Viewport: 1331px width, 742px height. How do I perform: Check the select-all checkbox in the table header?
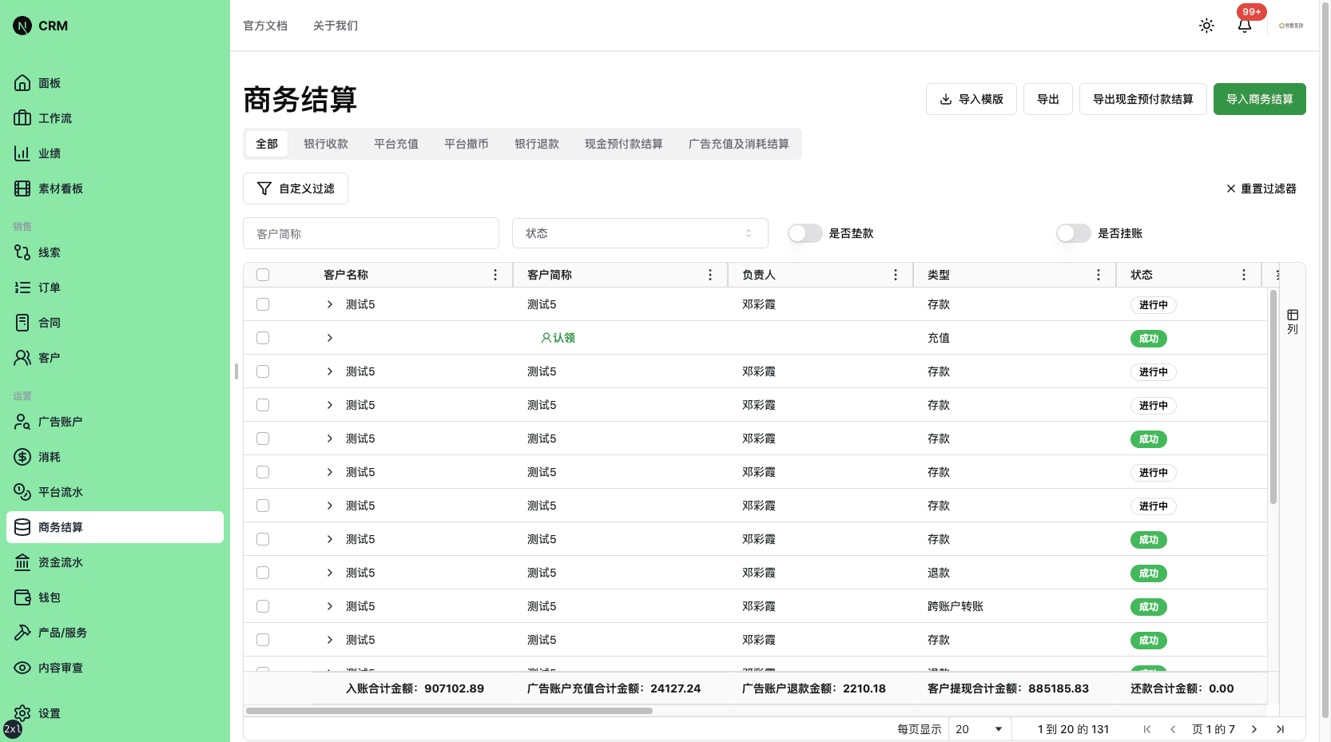[x=263, y=274]
